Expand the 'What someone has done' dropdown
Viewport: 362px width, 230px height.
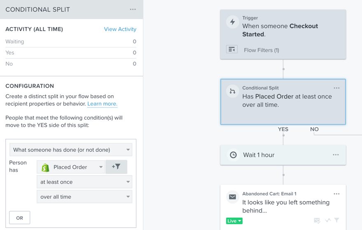(71, 150)
